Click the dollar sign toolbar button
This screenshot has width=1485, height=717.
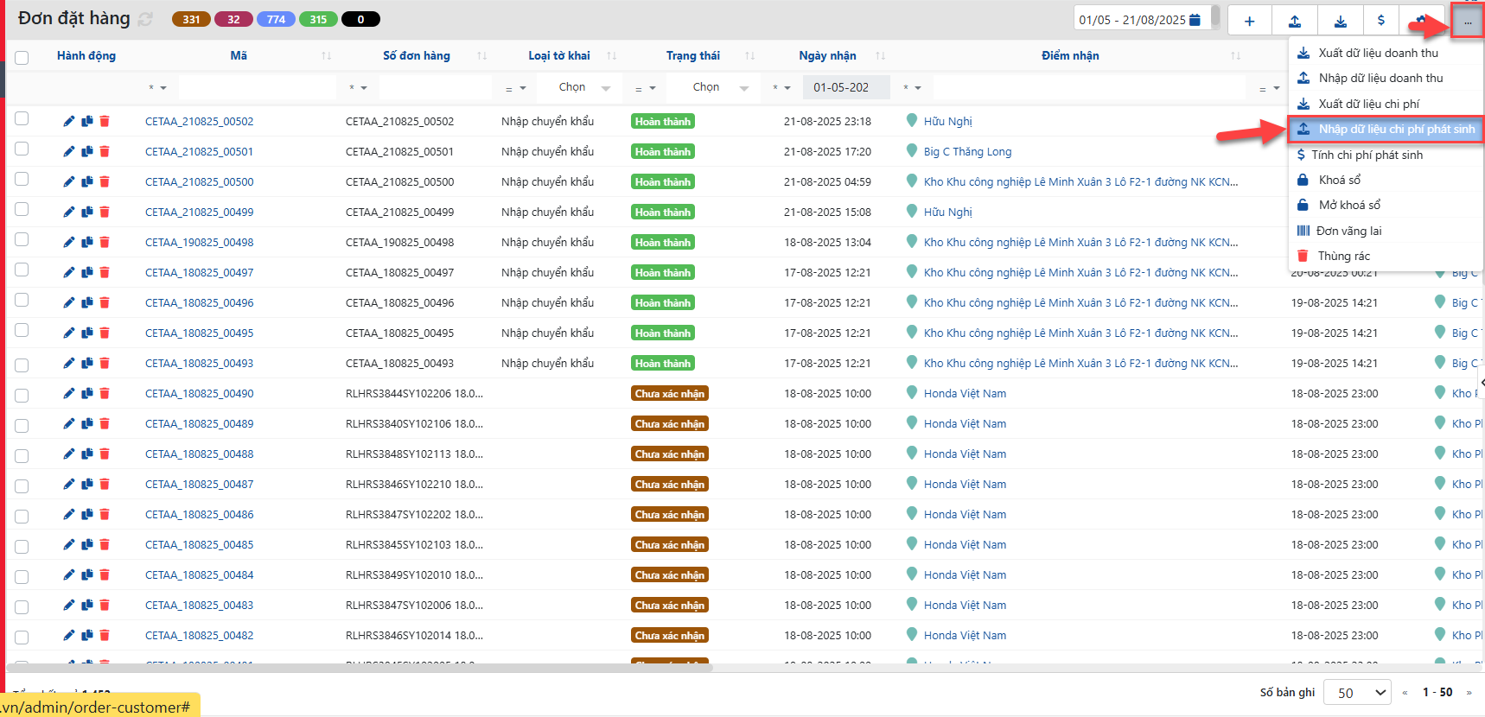click(x=1381, y=21)
